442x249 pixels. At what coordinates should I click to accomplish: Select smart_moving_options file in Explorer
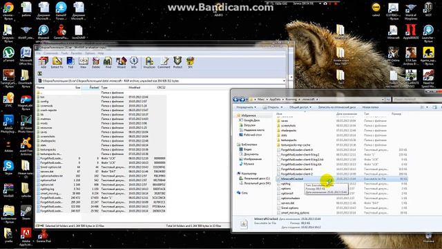(295, 213)
